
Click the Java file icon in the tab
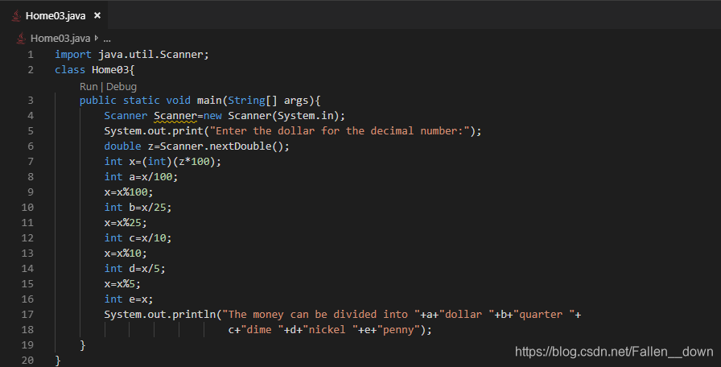click(x=17, y=15)
